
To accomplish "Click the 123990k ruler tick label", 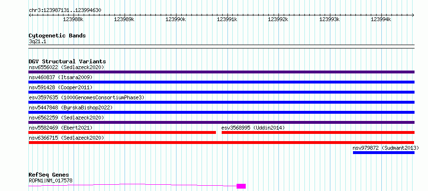I will pyautogui.click(x=176, y=19).
